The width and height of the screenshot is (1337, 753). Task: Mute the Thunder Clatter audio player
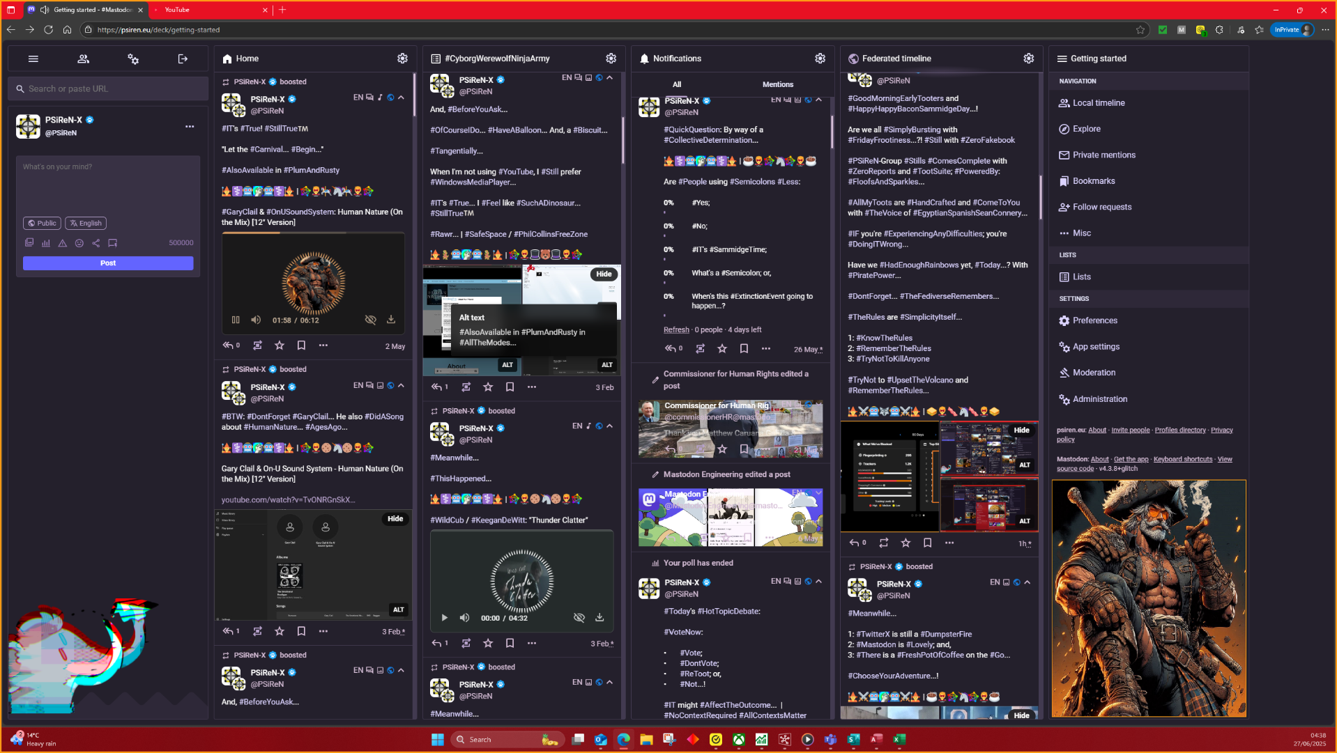(x=464, y=618)
